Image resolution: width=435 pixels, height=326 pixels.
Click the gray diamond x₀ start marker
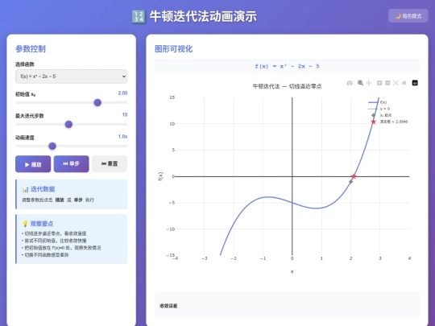coord(350,182)
